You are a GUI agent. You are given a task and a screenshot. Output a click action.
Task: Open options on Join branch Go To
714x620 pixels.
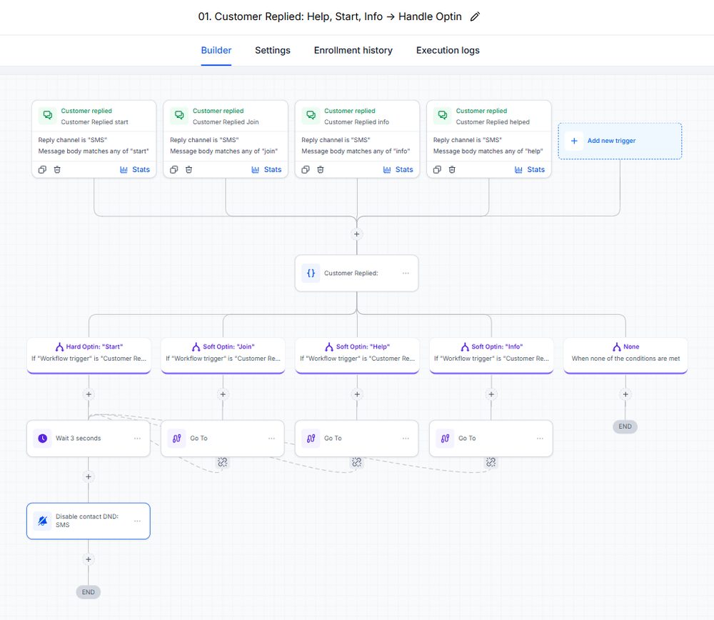(x=272, y=439)
